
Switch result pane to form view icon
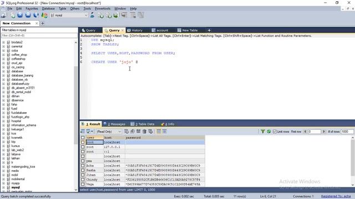click(x=165, y=132)
